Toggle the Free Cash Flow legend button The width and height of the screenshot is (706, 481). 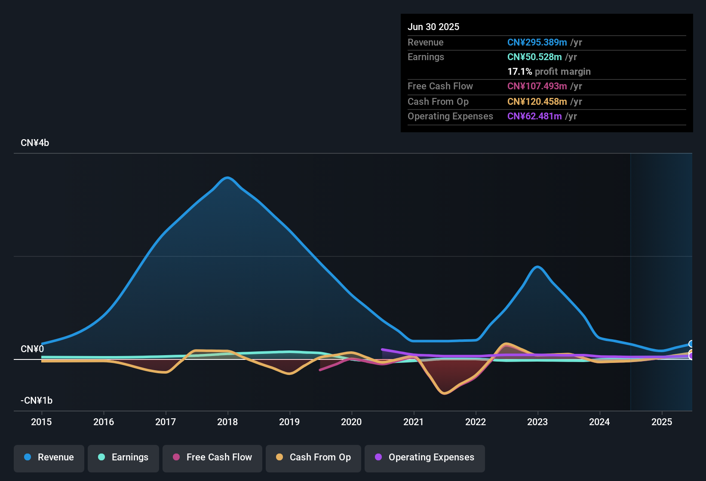pyautogui.click(x=212, y=457)
